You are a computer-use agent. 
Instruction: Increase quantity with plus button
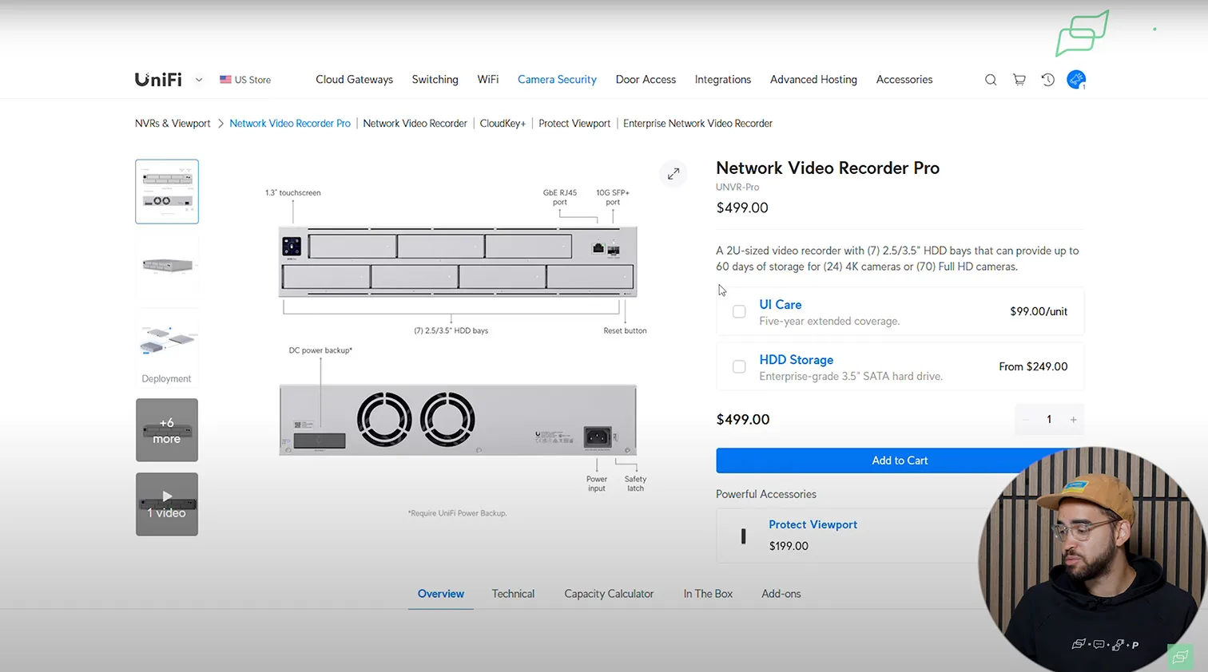pos(1073,420)
